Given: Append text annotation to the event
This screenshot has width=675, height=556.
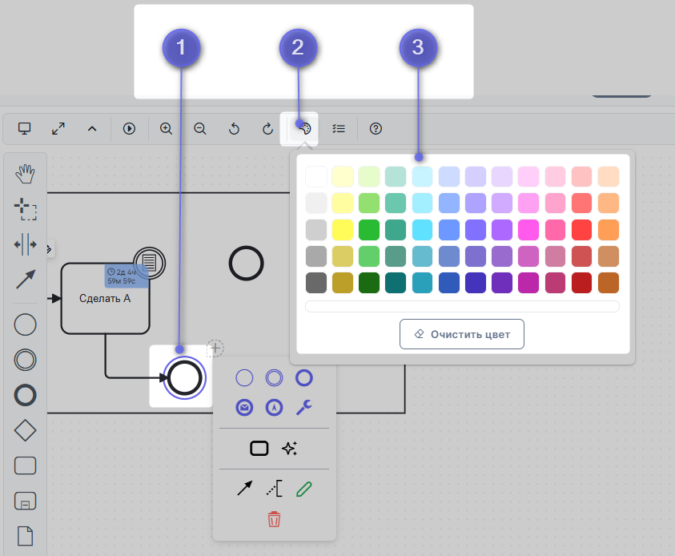Looking at the screenshot, I should point(275,488).
